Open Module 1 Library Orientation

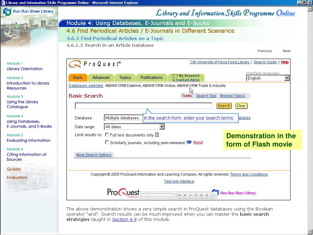click(x=24, y=66)
